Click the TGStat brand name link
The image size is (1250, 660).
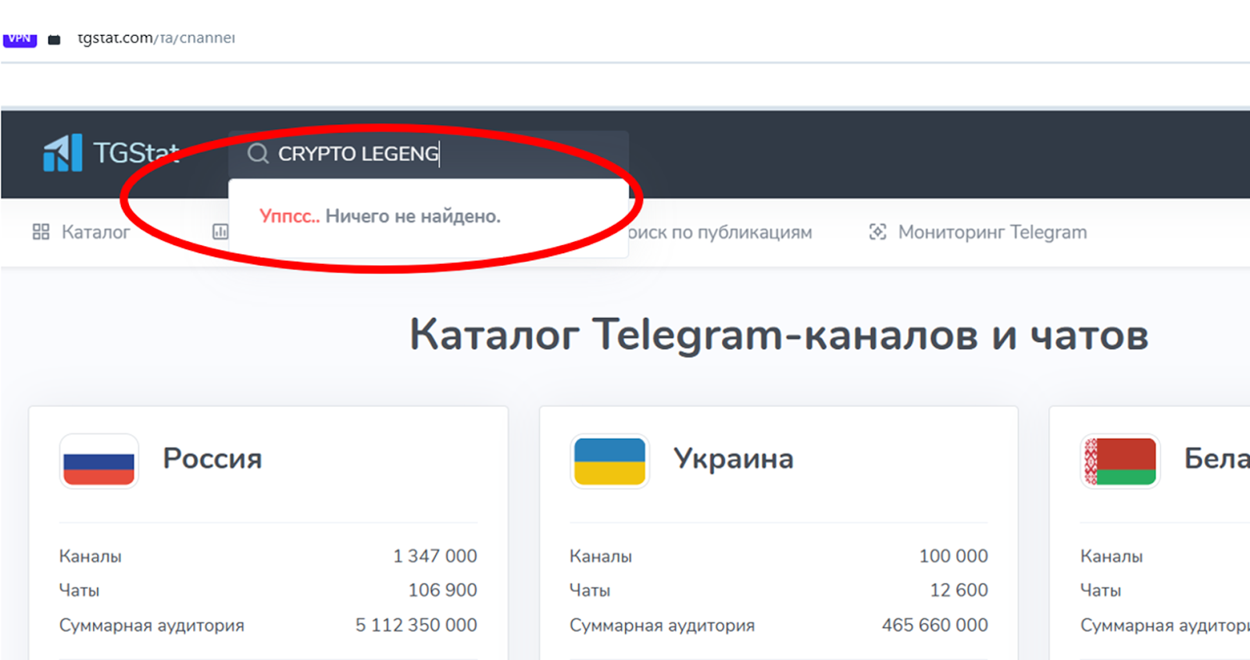[x=136, y=153]
